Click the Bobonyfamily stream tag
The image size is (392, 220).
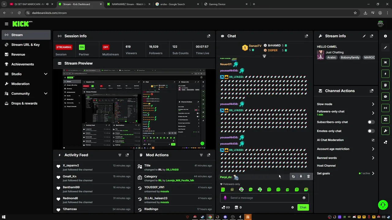[350, 57]
